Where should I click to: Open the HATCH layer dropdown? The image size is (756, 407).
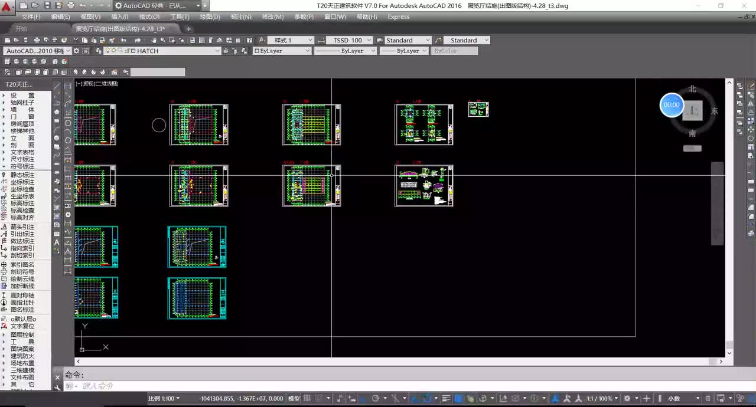[217, 51]
